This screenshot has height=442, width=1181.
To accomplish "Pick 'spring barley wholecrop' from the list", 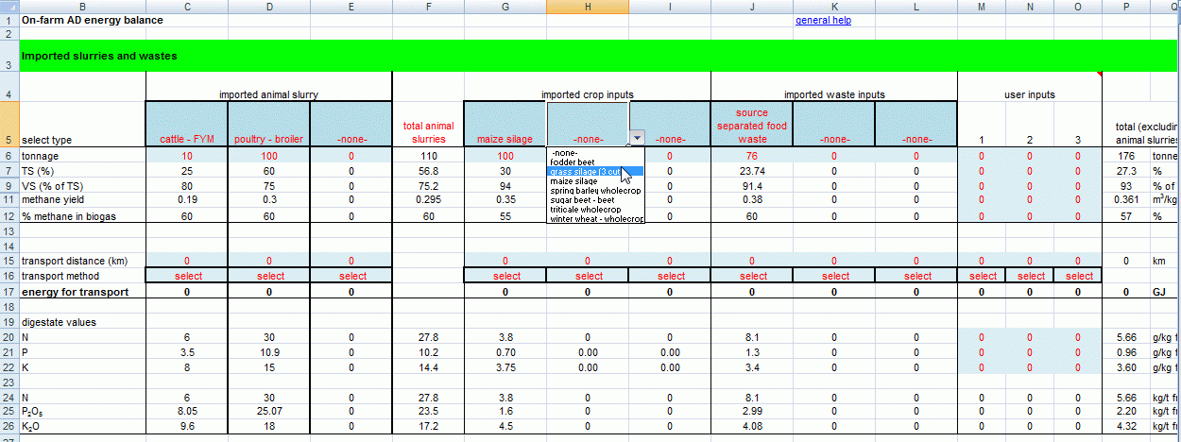I will pyautogui.click(x=594, y=191).
